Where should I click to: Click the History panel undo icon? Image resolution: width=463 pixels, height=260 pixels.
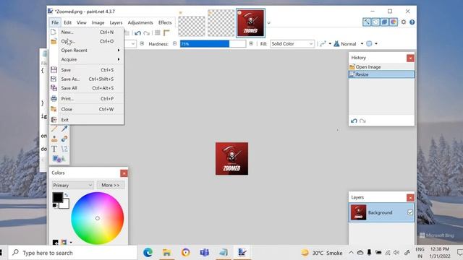[x=354, y=121]
